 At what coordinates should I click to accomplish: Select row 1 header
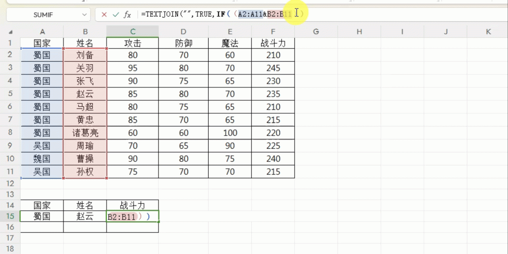10,43
